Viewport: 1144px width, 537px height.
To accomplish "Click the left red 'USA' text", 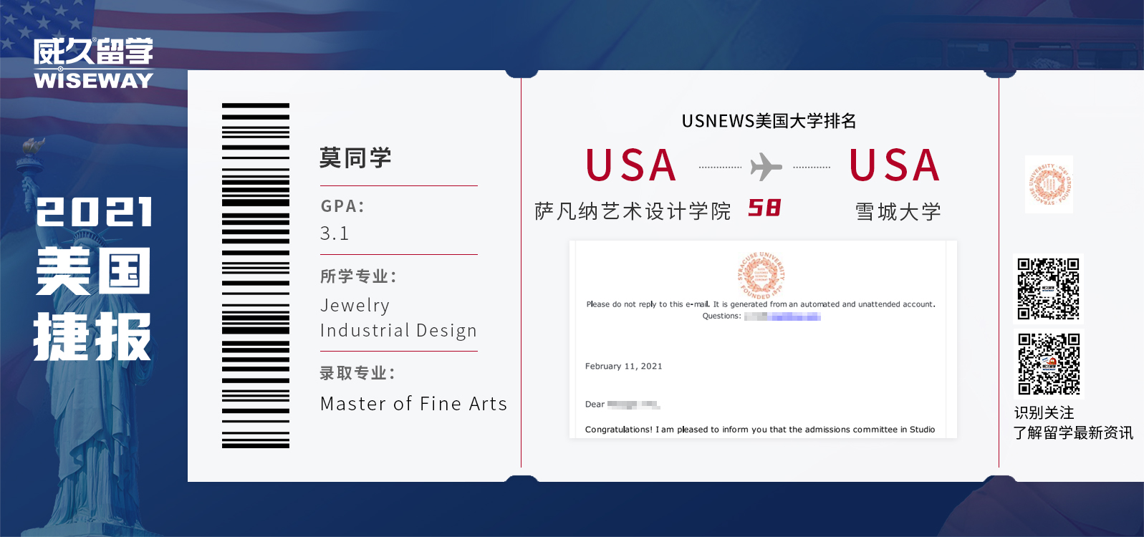I will click(x=631, y=165).
